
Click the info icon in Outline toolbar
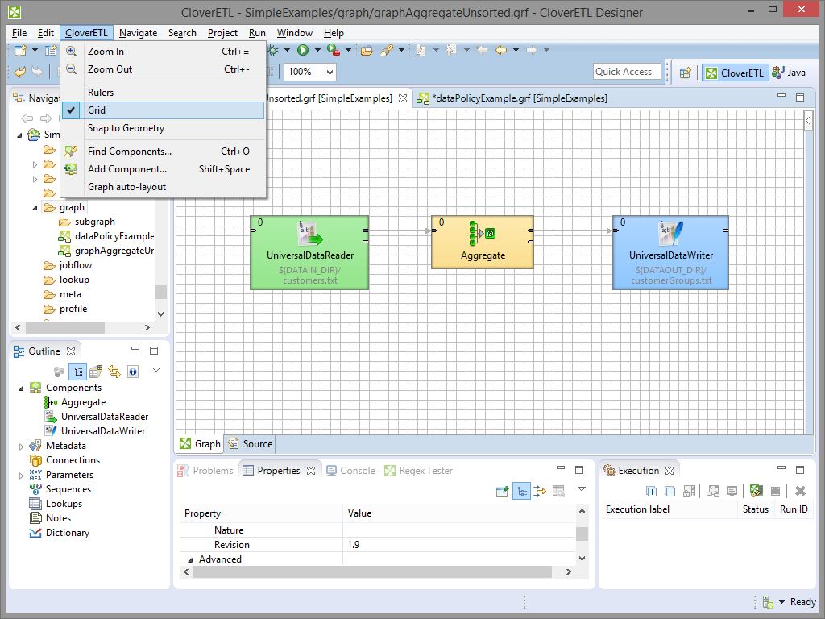pyautogui.click(x=133, y=372)
